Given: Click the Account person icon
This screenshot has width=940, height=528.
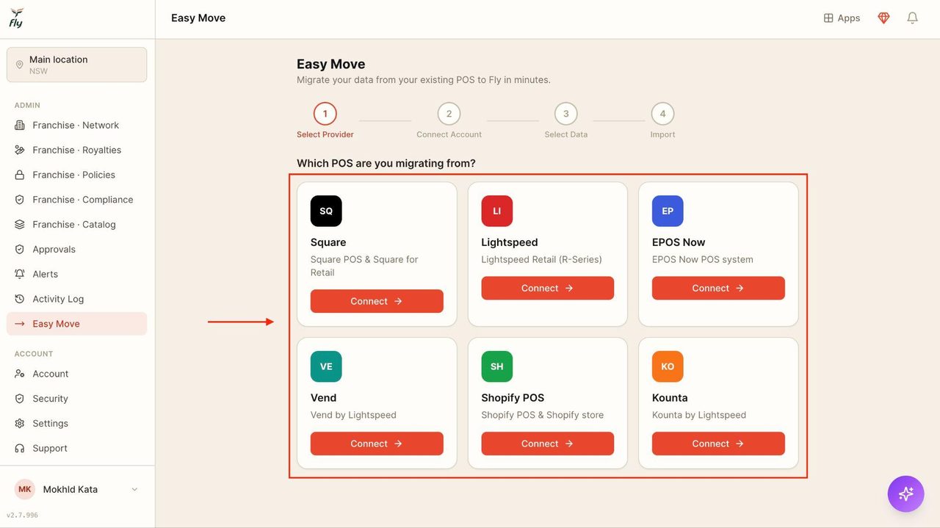Looking at the screenshot, I should coord(20,374).
